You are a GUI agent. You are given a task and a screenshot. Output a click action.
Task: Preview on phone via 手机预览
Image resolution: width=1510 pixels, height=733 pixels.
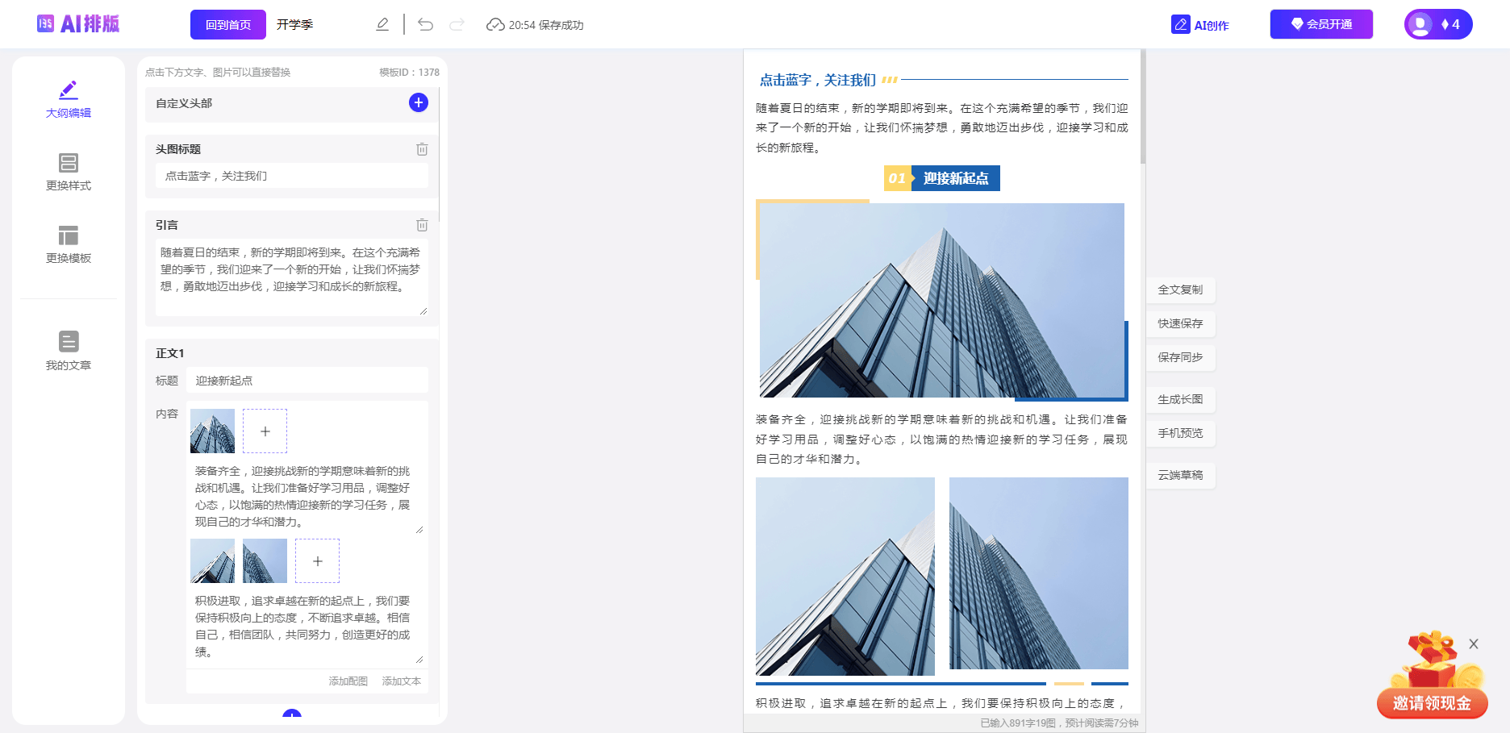click(x=1180, y=433)
